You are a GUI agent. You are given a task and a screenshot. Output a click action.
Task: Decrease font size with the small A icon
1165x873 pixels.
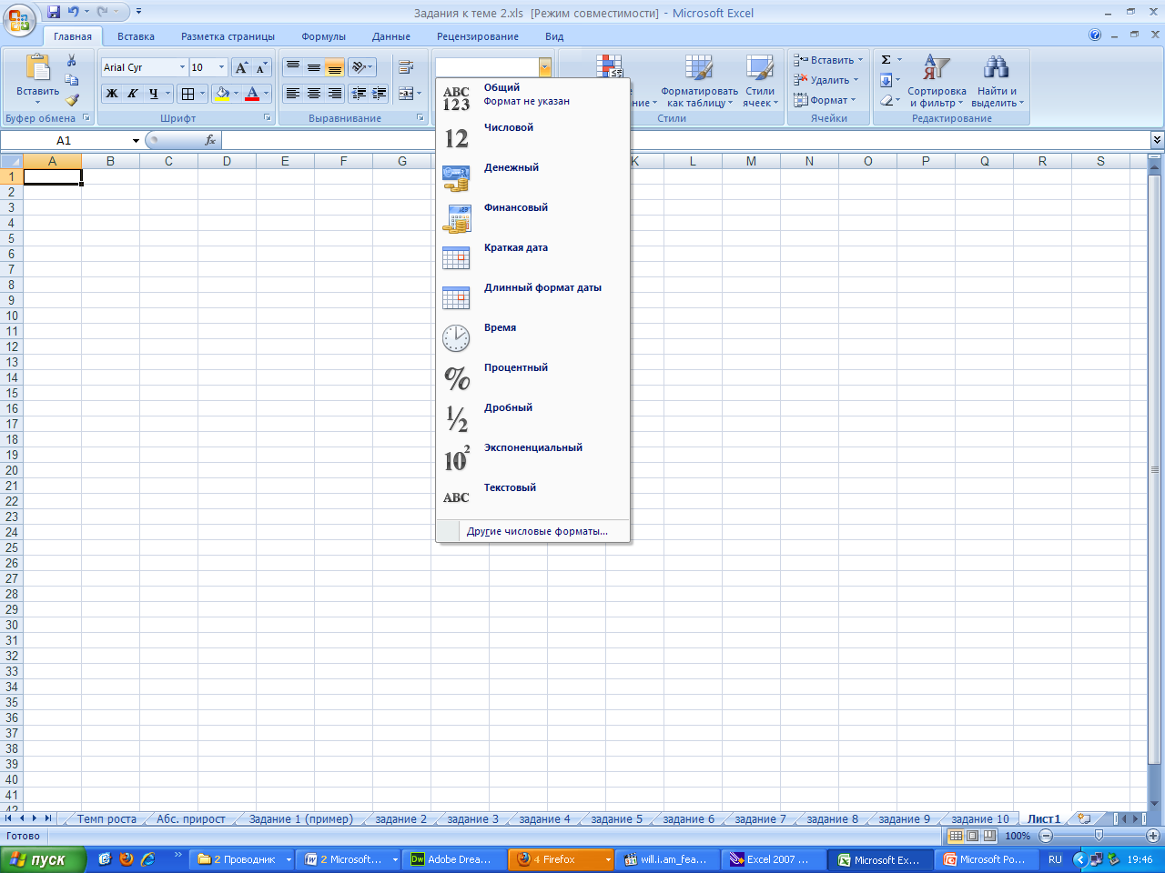[261, 67]
